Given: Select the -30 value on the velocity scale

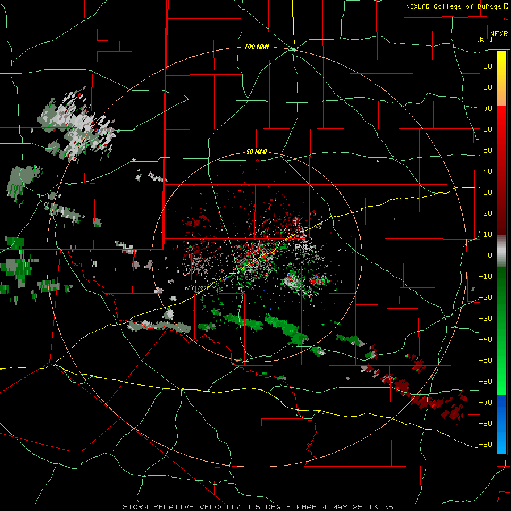Looking at the screenshot, I should tap(485, 319).
